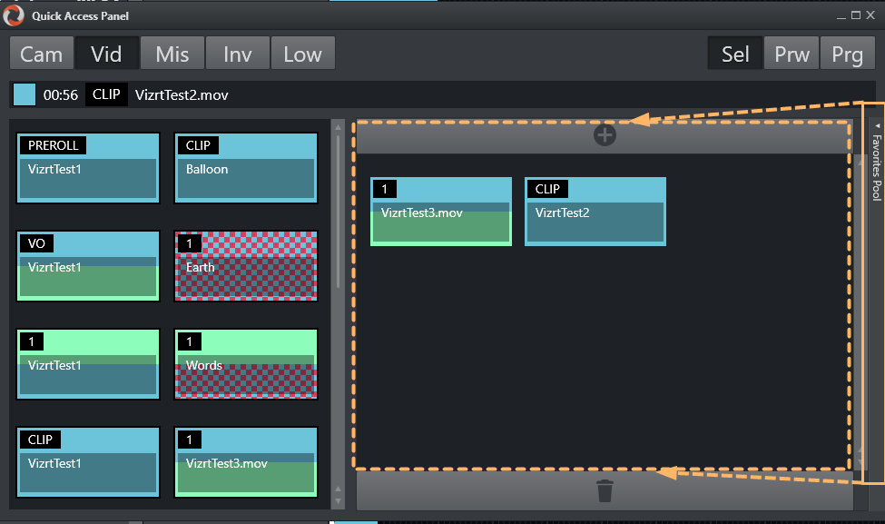Click the trash can delete icon
The height and width of the screenshot is (524, 885).
click(x=605, y=491)
